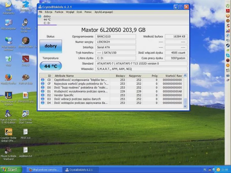Screen dimensions: 231x173
Task: Open the Path of Exile shortcut
Action: click(x=25, y=79)
